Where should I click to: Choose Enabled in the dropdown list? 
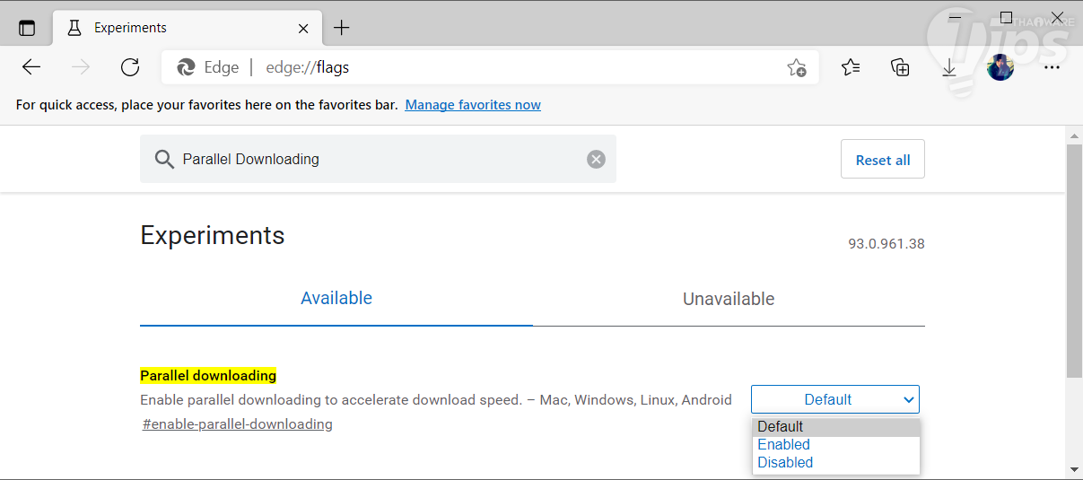tap(783, 445)
